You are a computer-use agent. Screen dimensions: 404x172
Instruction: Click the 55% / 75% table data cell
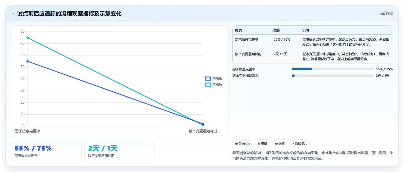pos(282,40)
